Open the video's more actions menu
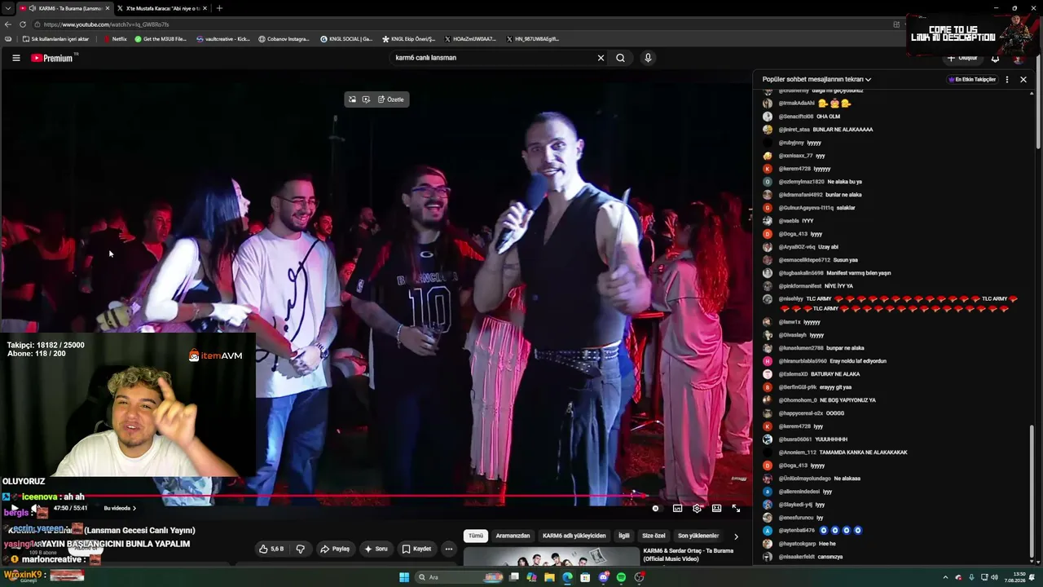 448,549
